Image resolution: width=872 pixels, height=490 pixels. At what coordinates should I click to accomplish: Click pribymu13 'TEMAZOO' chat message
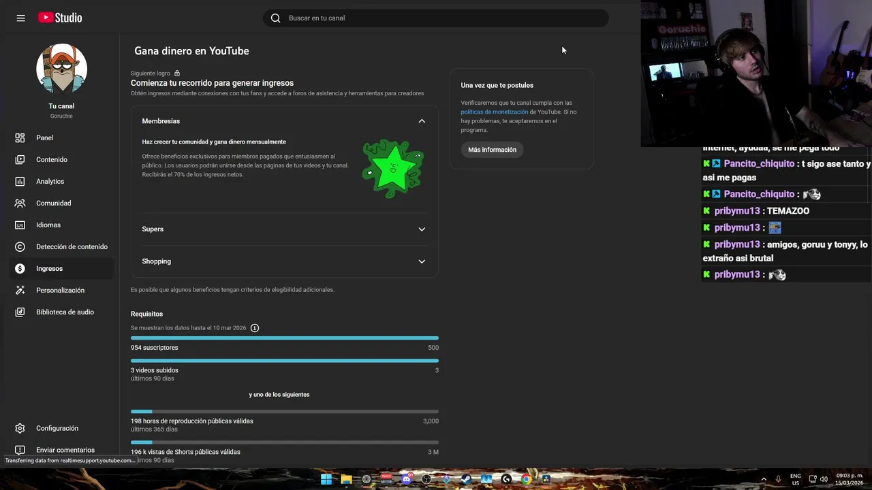pos(788,211)
